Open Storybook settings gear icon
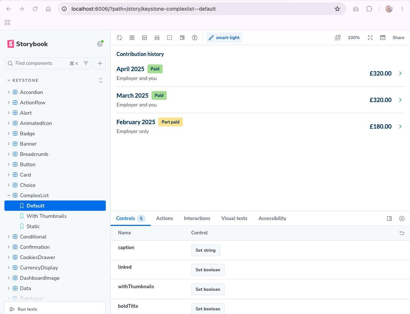 [100, 44]
